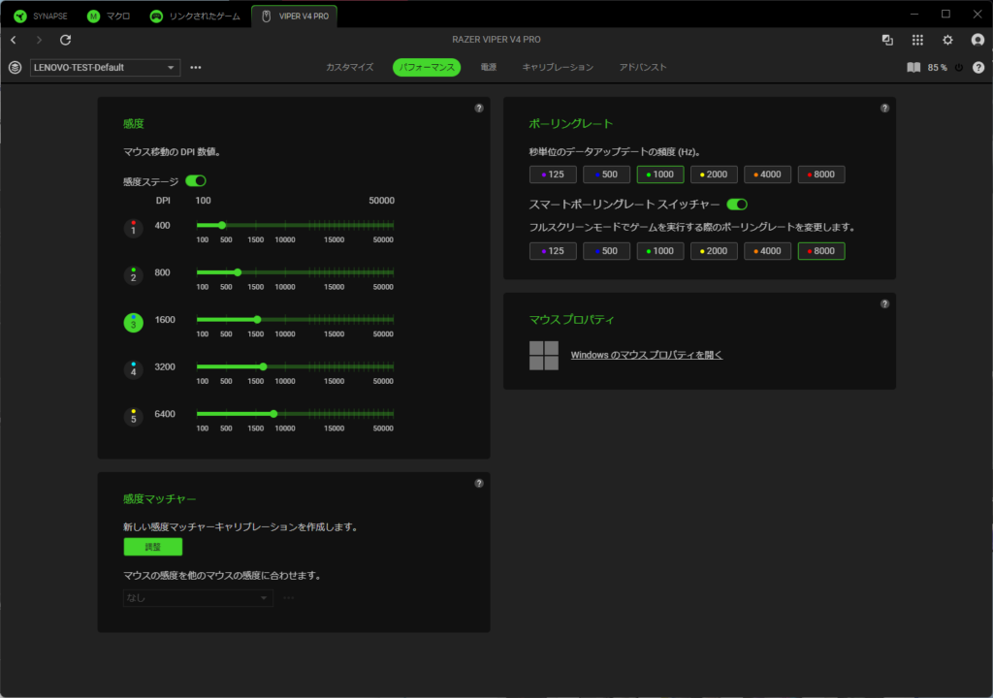Open the キャリブレーション tab
Viewport: 993px width, 698px height.
558,68
